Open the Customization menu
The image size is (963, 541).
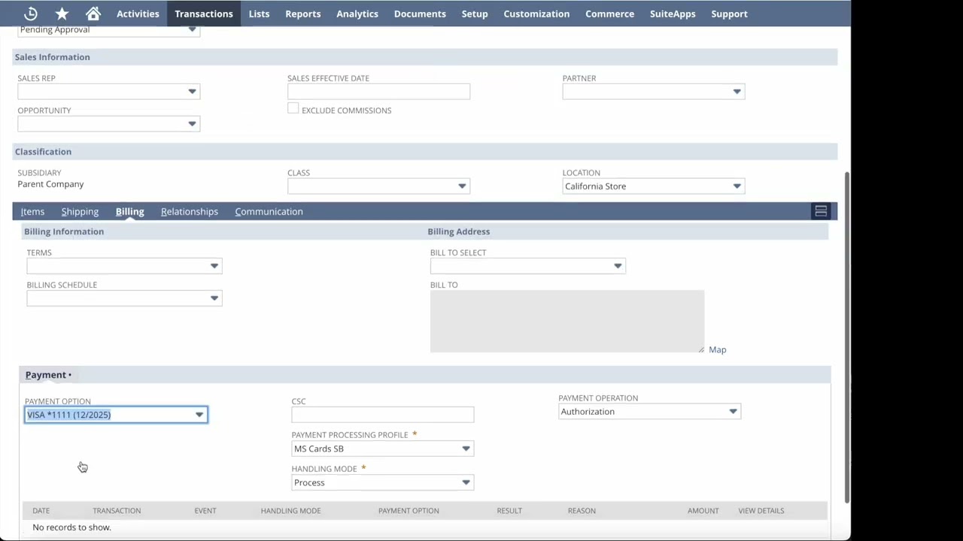(x=536, y=14)
